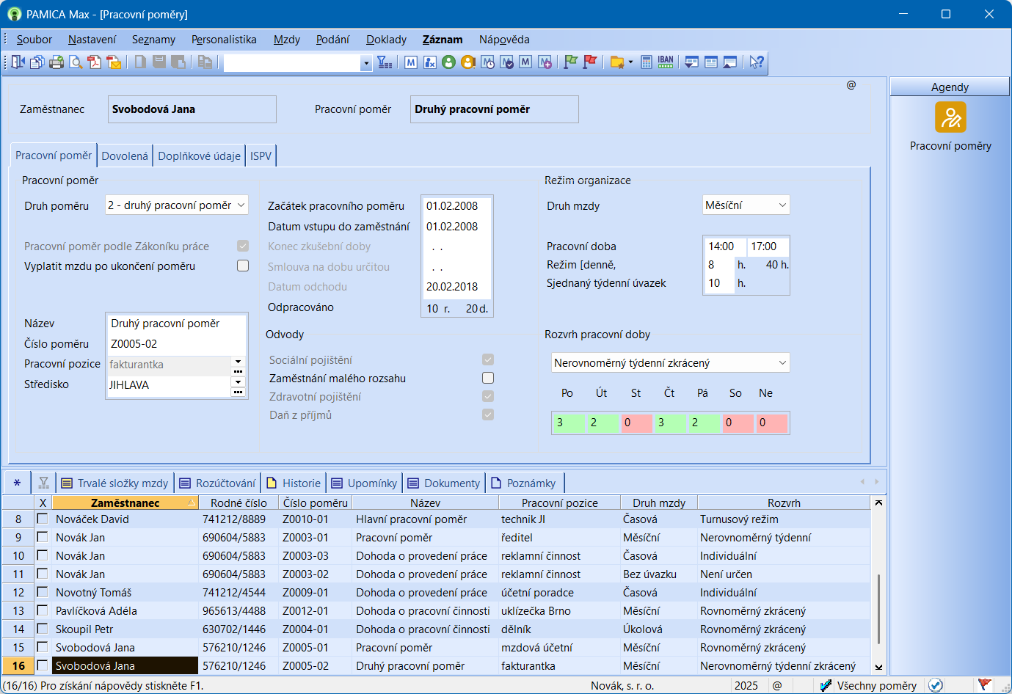The image size is (1012, 694).
Task: Sort by Zaměstnanec column header
Action: [x=125, y=503]
